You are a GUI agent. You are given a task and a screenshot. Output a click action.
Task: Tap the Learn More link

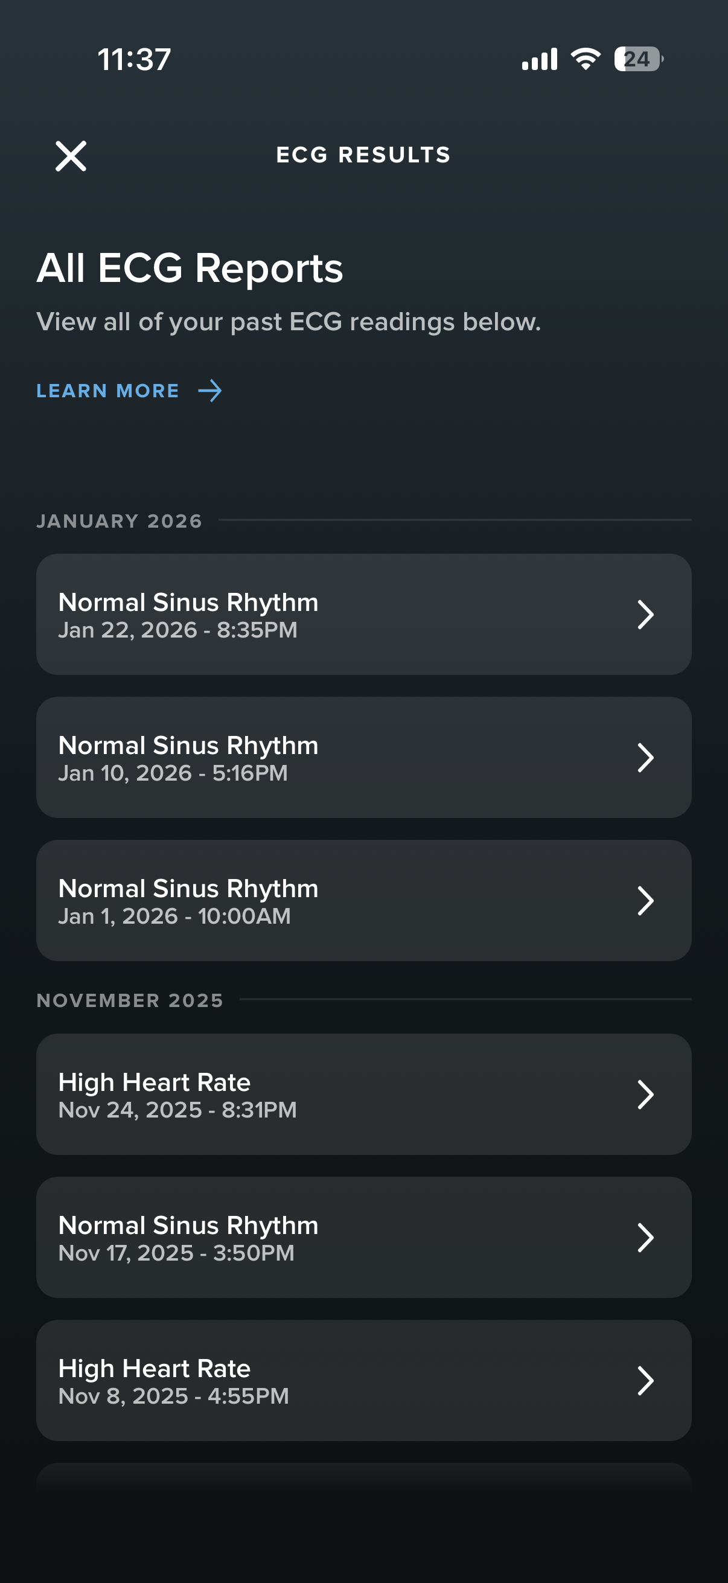[x=108, y=391]
